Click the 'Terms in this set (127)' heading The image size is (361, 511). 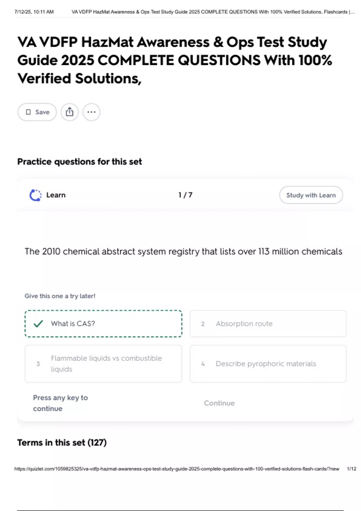click(62, 443)
